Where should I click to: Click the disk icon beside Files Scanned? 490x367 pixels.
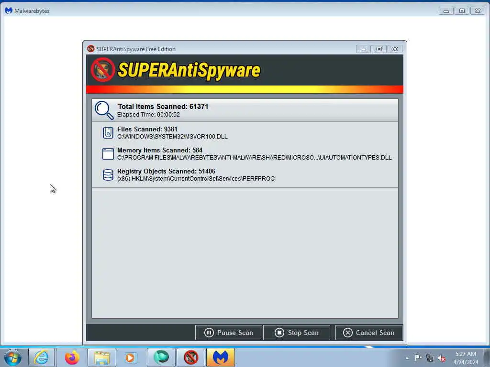108,133
